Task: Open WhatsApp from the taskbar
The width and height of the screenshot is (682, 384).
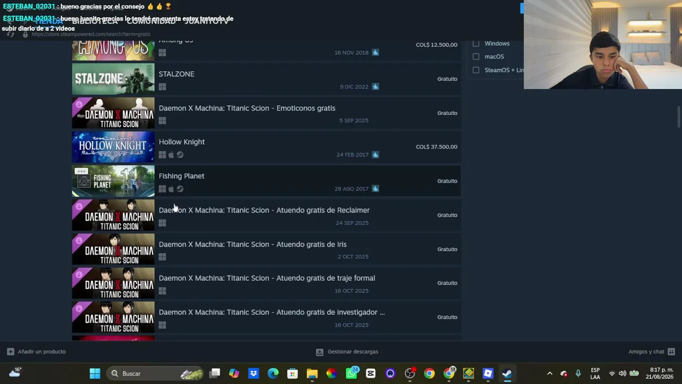Action: (x=351, y=373)
